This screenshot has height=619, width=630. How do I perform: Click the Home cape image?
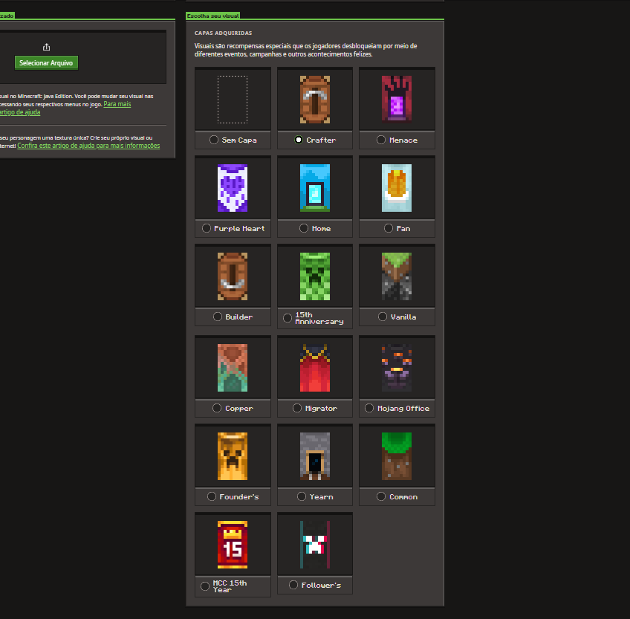(315, 188)
